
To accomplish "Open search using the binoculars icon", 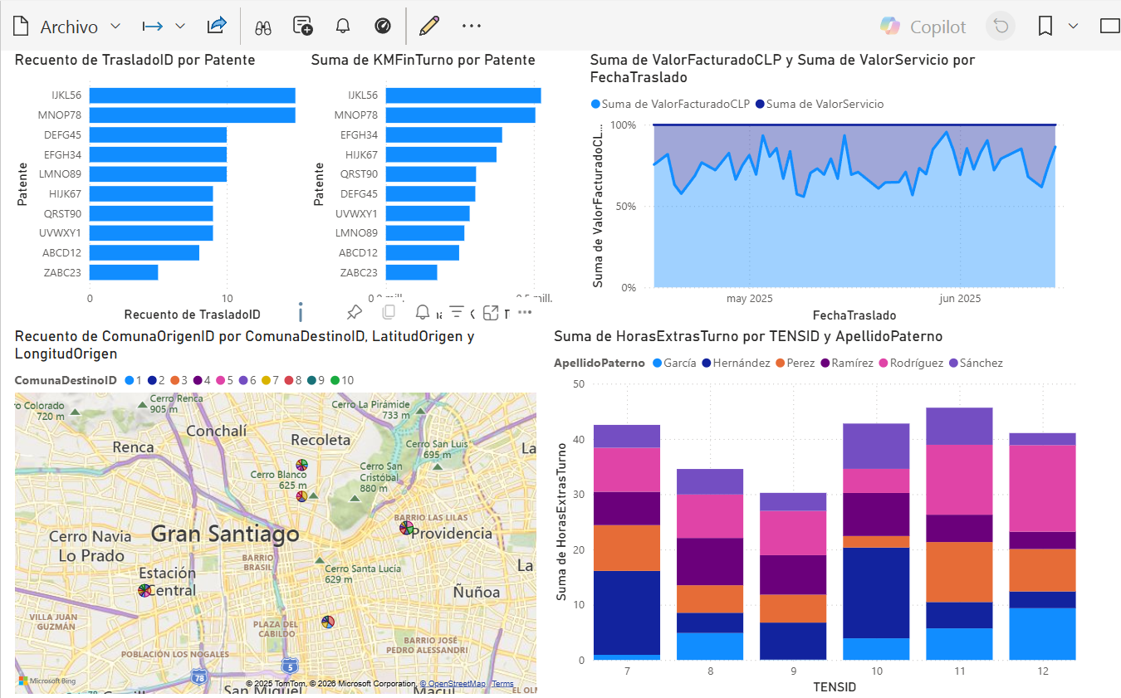I will coord(262,26).
